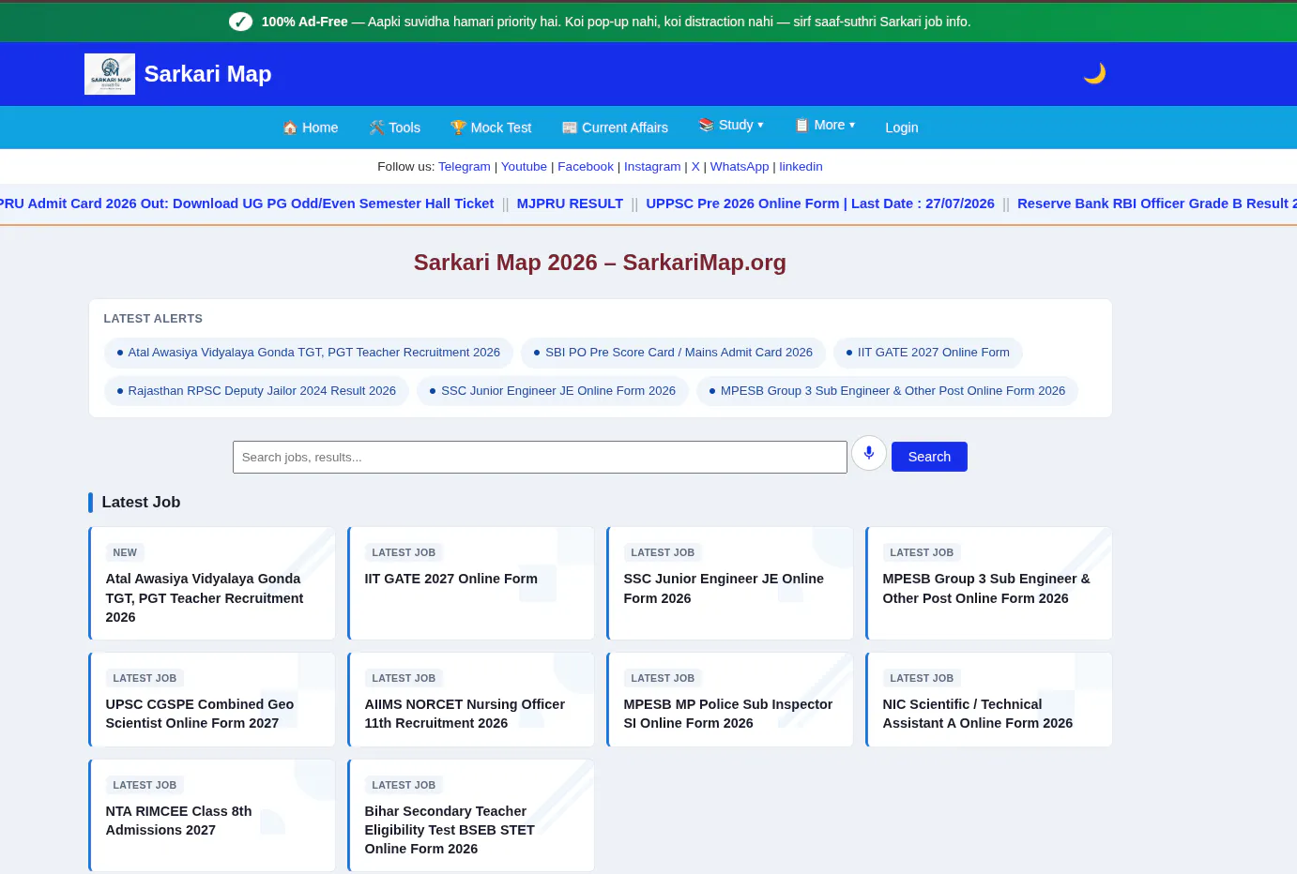Expand the More dropdown menu

(x=825, y=125)
